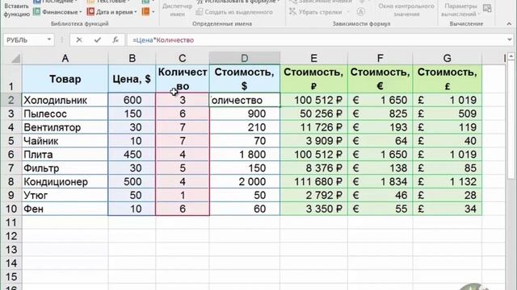Screen dimensions: 517x290
Task: Click Убрать стрелки (remove arrows)
Action: [316, 12]
